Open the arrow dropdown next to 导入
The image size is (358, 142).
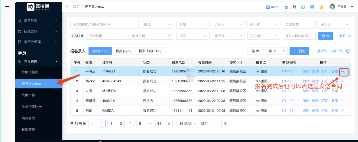pyautogui.click(x=284, y=51)
